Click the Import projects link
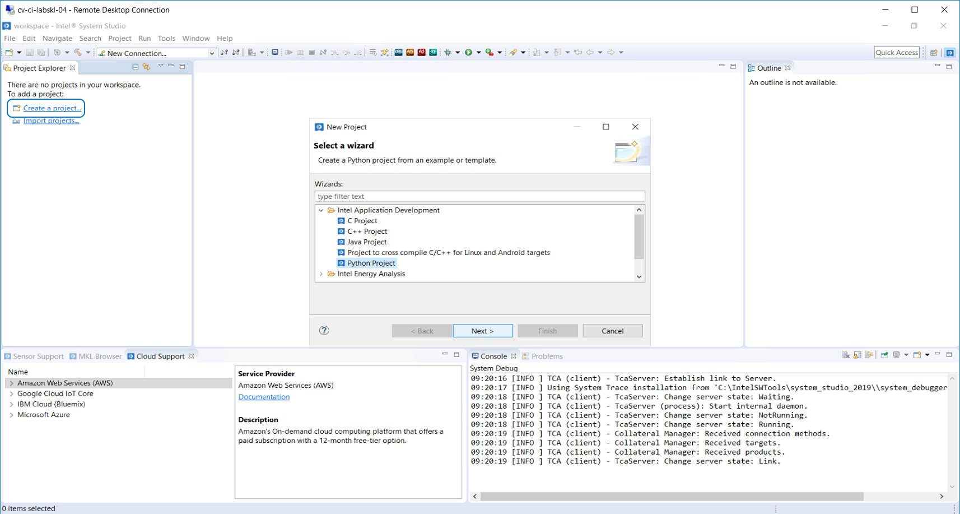The image size is (960, 514). point(51,121)
